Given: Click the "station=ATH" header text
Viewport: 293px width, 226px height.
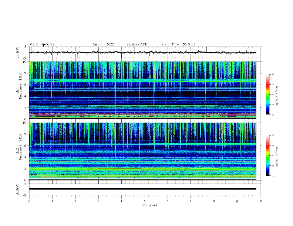Looking at the screenshot, I should point(137,44).
